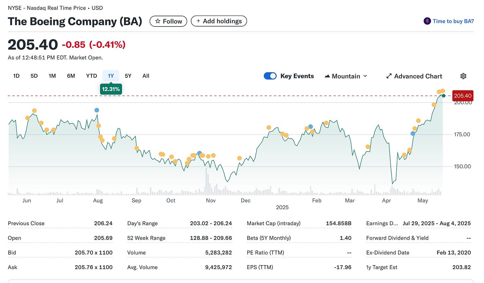This screenshot has height=283, width=484.
Task: Follow The Boeing Company stock
Action: pos(168,21)
